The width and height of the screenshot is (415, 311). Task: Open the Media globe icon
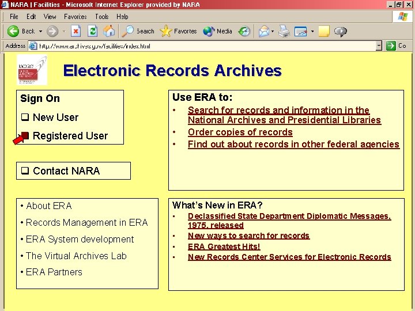209,31
